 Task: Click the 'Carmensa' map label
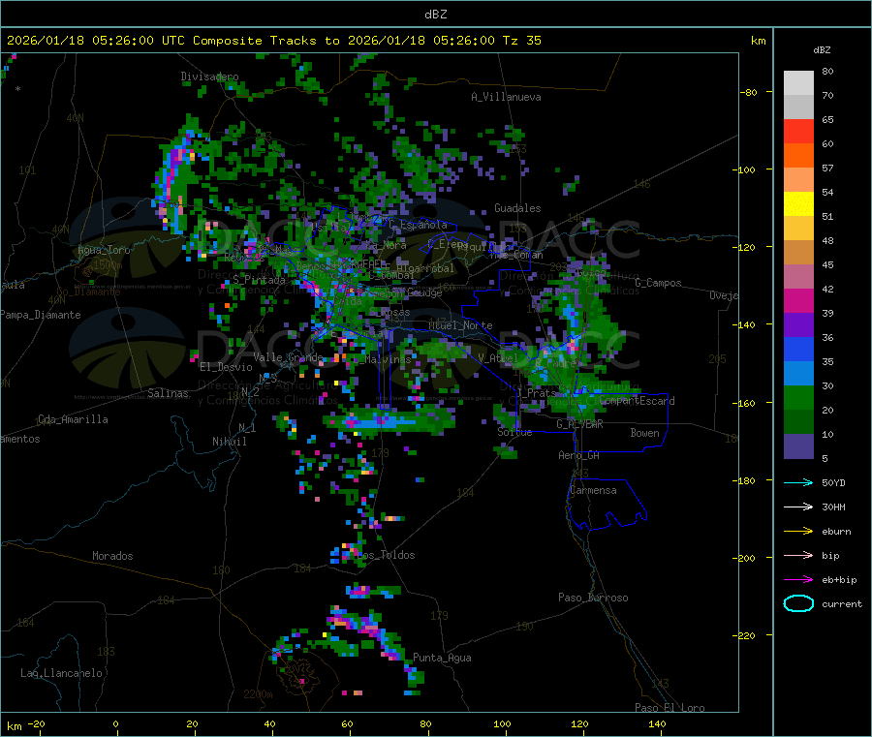pyautogui.click(x=593, y=490)
